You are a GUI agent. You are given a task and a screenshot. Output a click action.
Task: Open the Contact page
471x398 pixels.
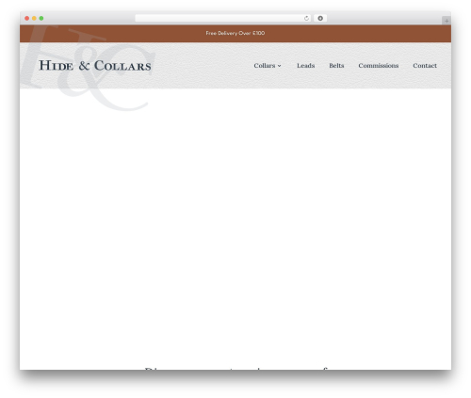click(x=425, y=66)
